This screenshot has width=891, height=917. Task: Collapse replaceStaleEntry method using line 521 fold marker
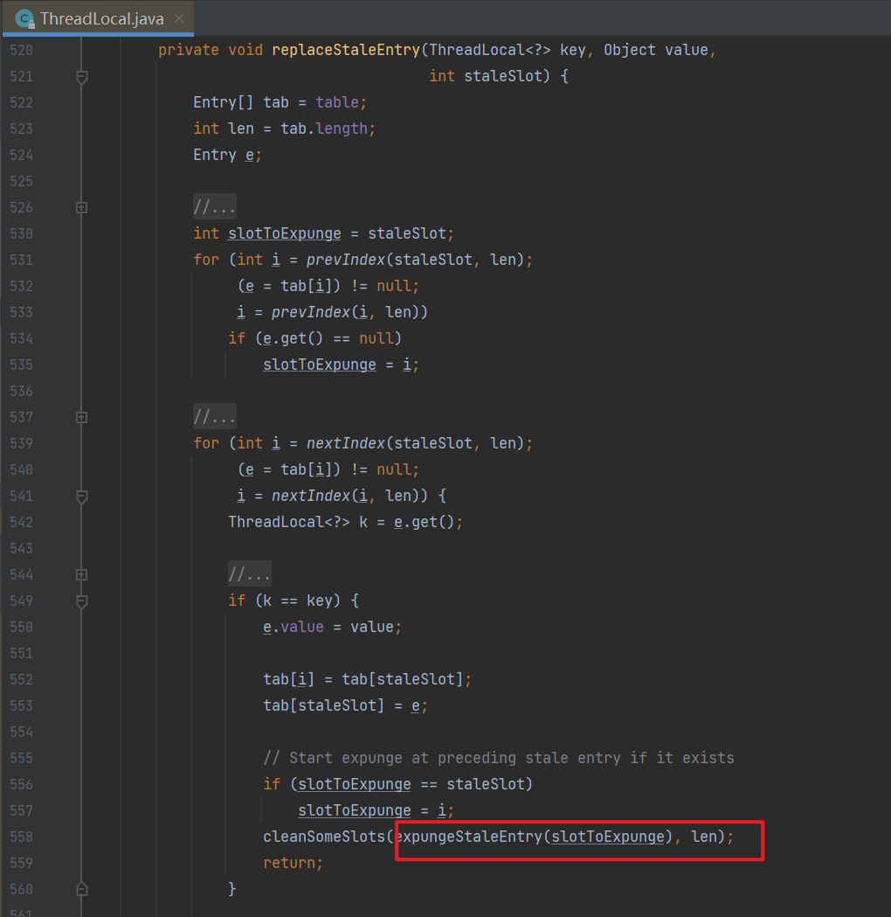pos(81,77)
